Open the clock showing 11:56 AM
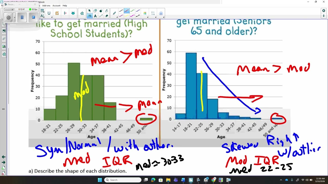The width and height of the screenshot is (328, 184). pyautogui.click(x=320, y=180)
